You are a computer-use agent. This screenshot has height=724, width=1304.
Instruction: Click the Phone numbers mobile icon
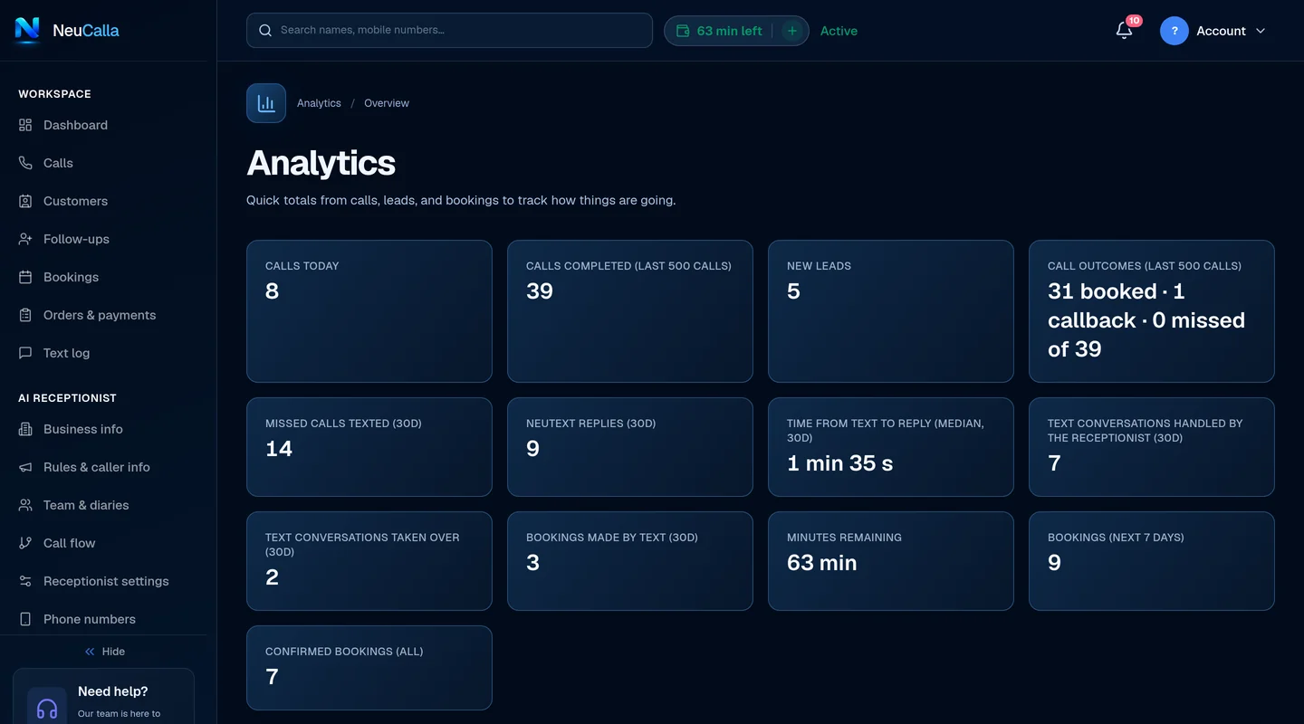coord(25,619)
